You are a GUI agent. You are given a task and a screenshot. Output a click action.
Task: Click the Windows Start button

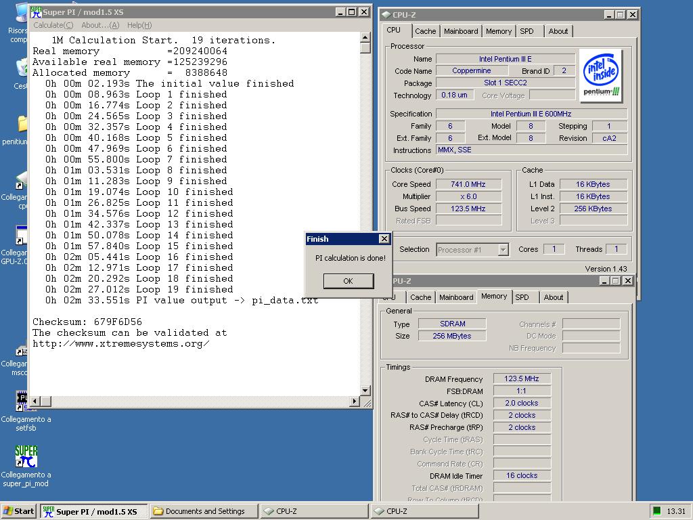18,511
